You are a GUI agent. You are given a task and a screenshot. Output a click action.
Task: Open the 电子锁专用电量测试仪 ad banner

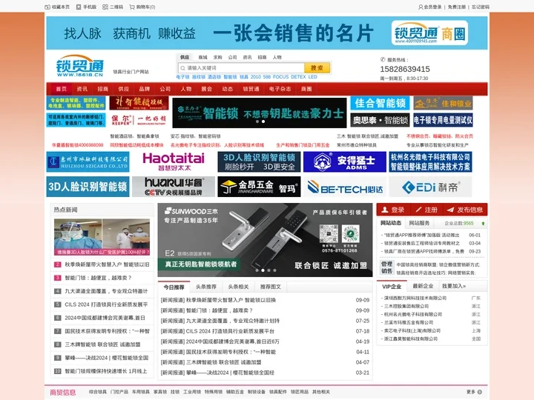coord(443,120)
